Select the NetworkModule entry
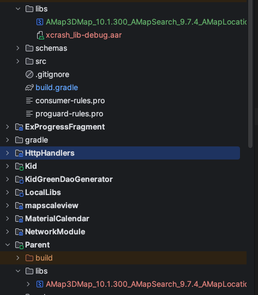Viewport: 258px width, 295px height. [55, 232]
